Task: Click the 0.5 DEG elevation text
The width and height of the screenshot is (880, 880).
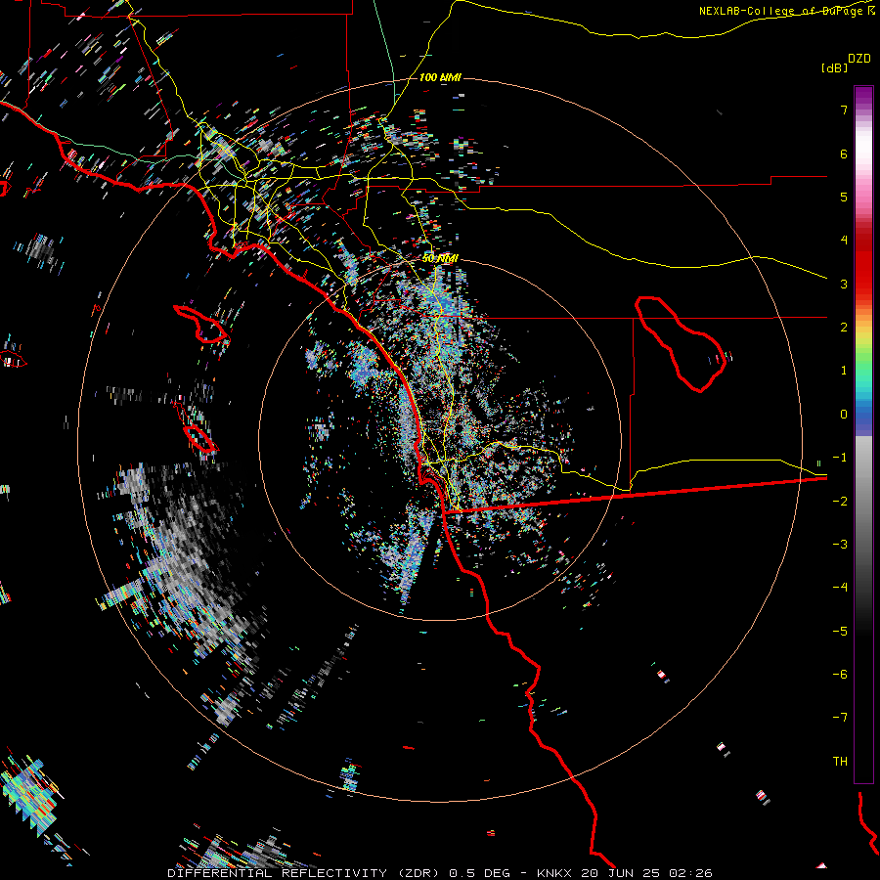Action: 480,873
